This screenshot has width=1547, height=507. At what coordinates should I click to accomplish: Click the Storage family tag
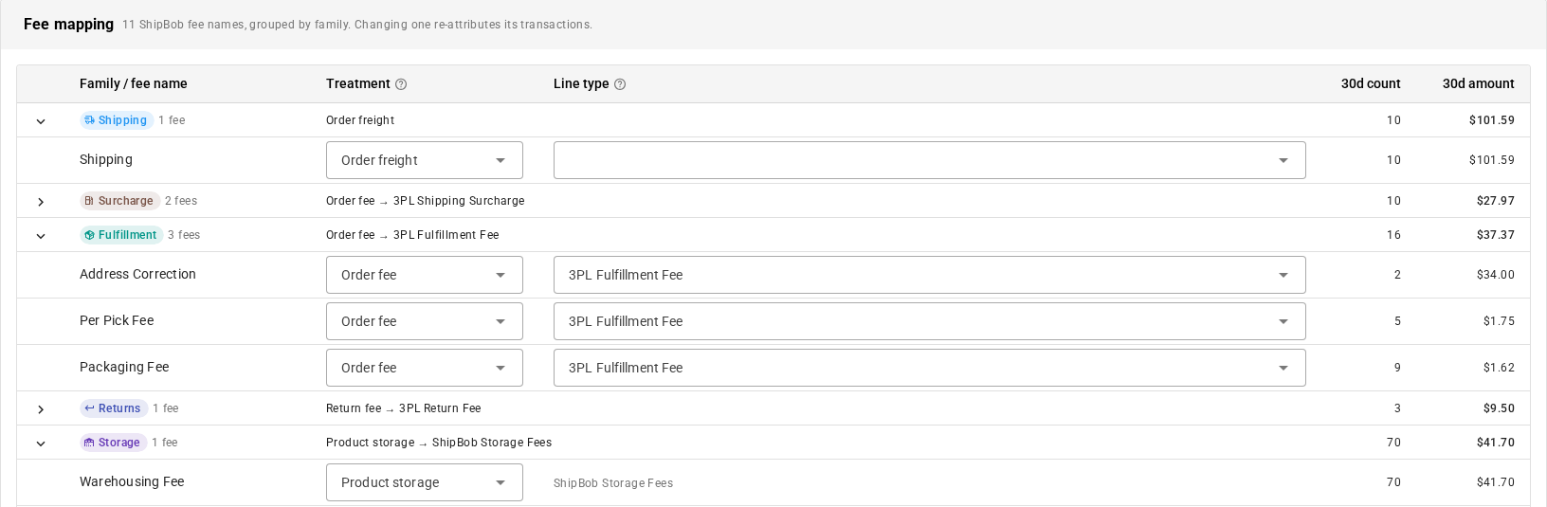[x=113, y=443]
